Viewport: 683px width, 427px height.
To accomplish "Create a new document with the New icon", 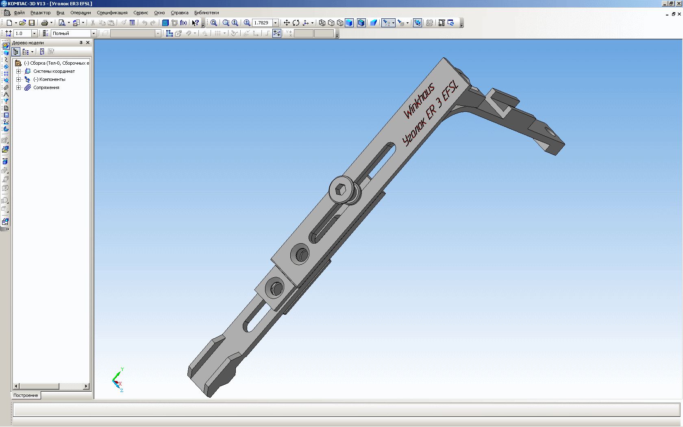I will (x=9, y=23).
